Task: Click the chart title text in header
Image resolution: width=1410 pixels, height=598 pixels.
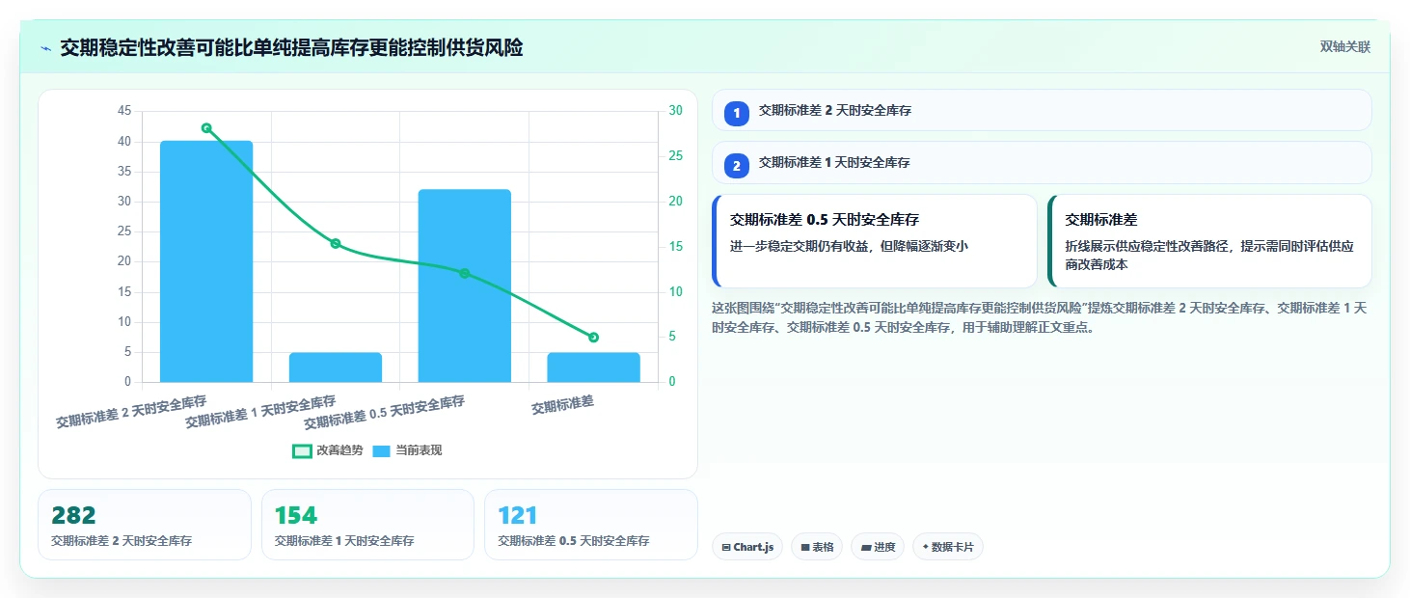Action: (291, 48)
